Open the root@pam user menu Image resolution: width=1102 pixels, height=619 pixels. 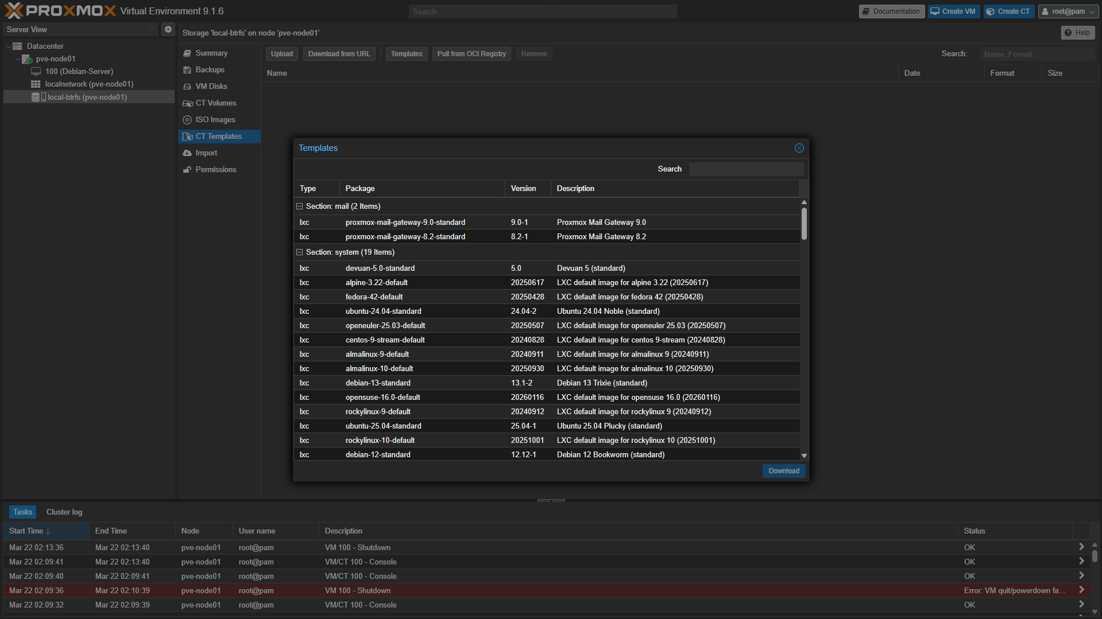(x=1068, y=11)
